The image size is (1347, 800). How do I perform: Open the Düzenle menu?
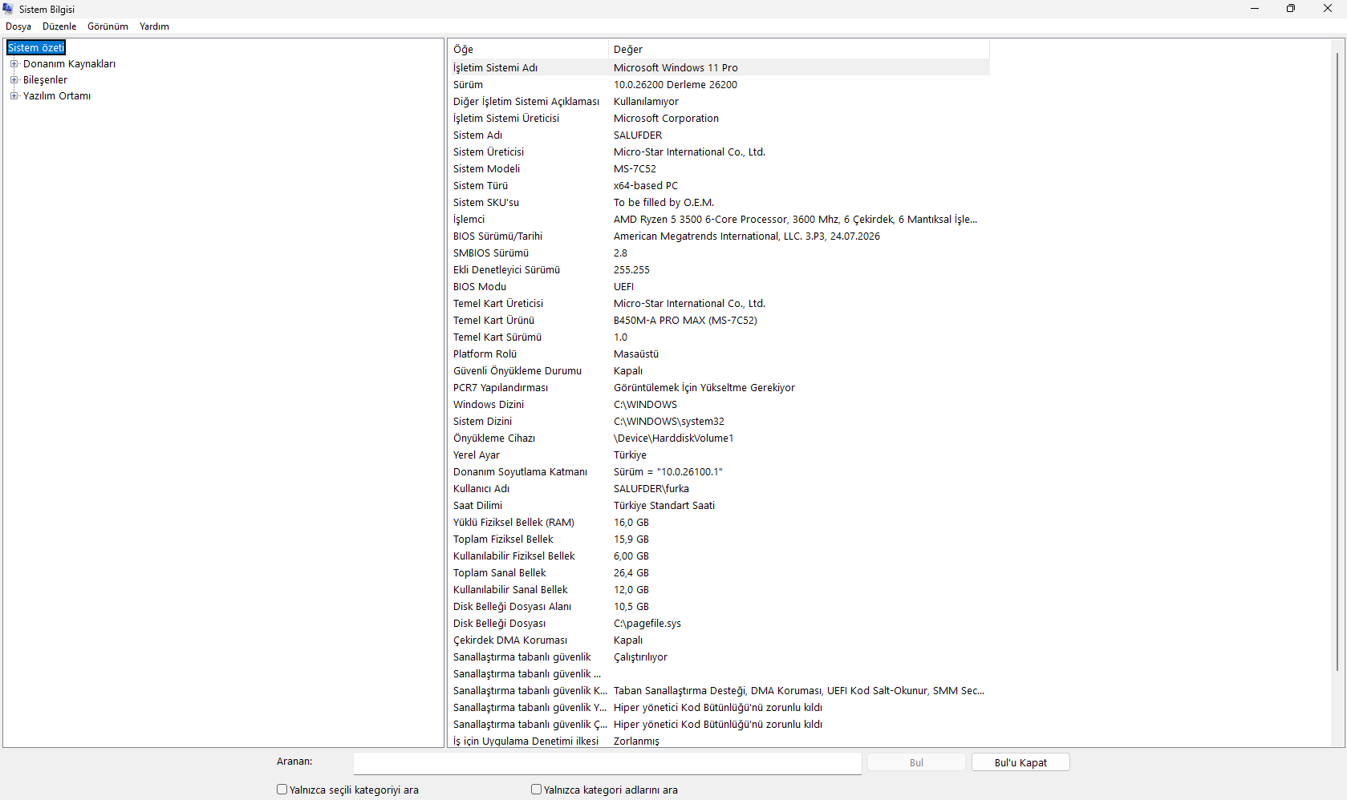[59, 26]
